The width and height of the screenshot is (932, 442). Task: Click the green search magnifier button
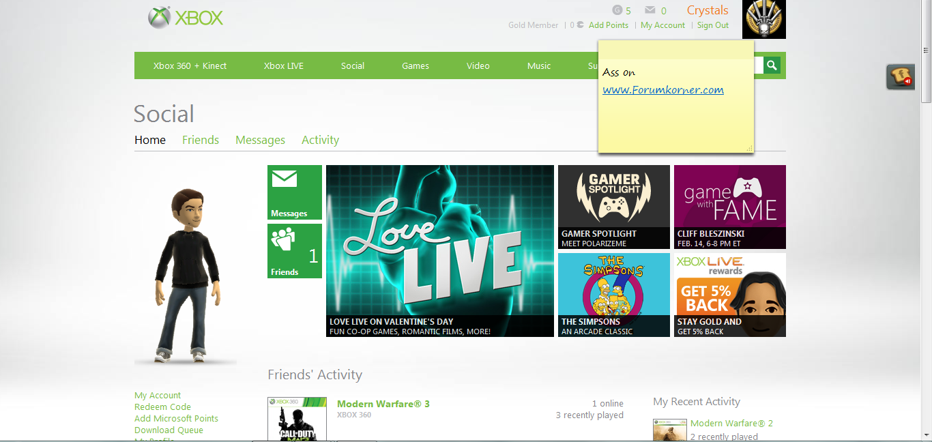click(772, 65)
